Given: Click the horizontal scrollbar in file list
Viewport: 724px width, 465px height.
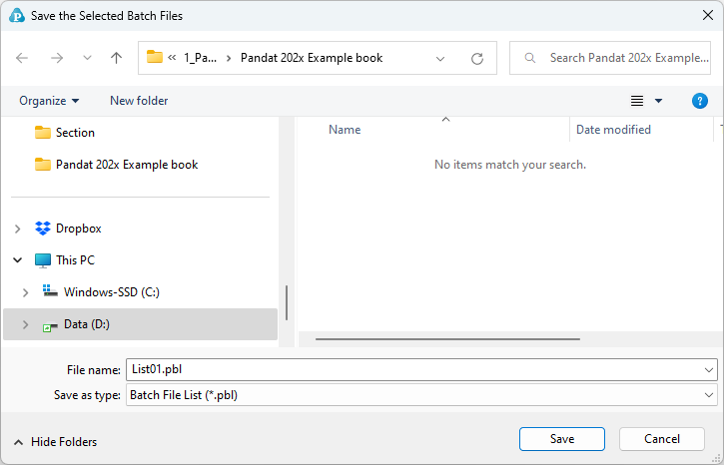Looking at the screenshot, I should (444, 339).
